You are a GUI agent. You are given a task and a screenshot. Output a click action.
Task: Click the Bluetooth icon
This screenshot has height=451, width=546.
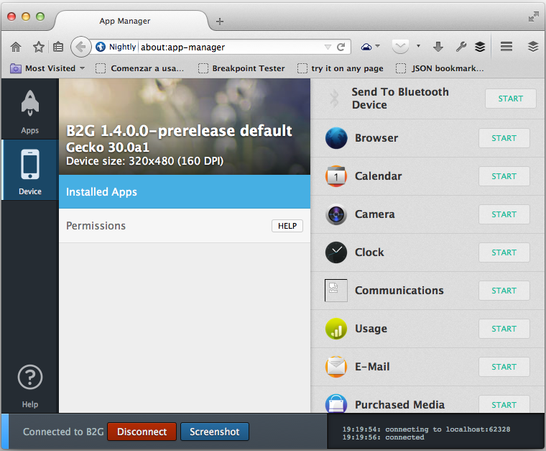334,99
